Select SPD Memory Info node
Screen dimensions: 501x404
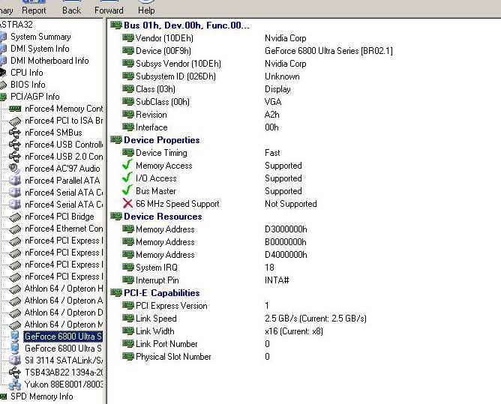click(x=41, y=397)
